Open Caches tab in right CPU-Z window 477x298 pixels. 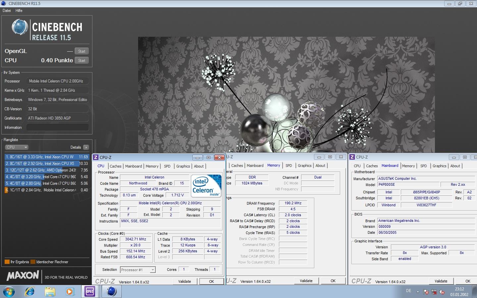pyautogui.click(x=372, y=166)
